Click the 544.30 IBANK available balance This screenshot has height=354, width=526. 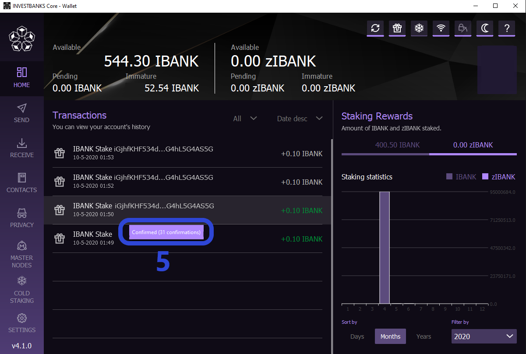(x=152, y=61)
